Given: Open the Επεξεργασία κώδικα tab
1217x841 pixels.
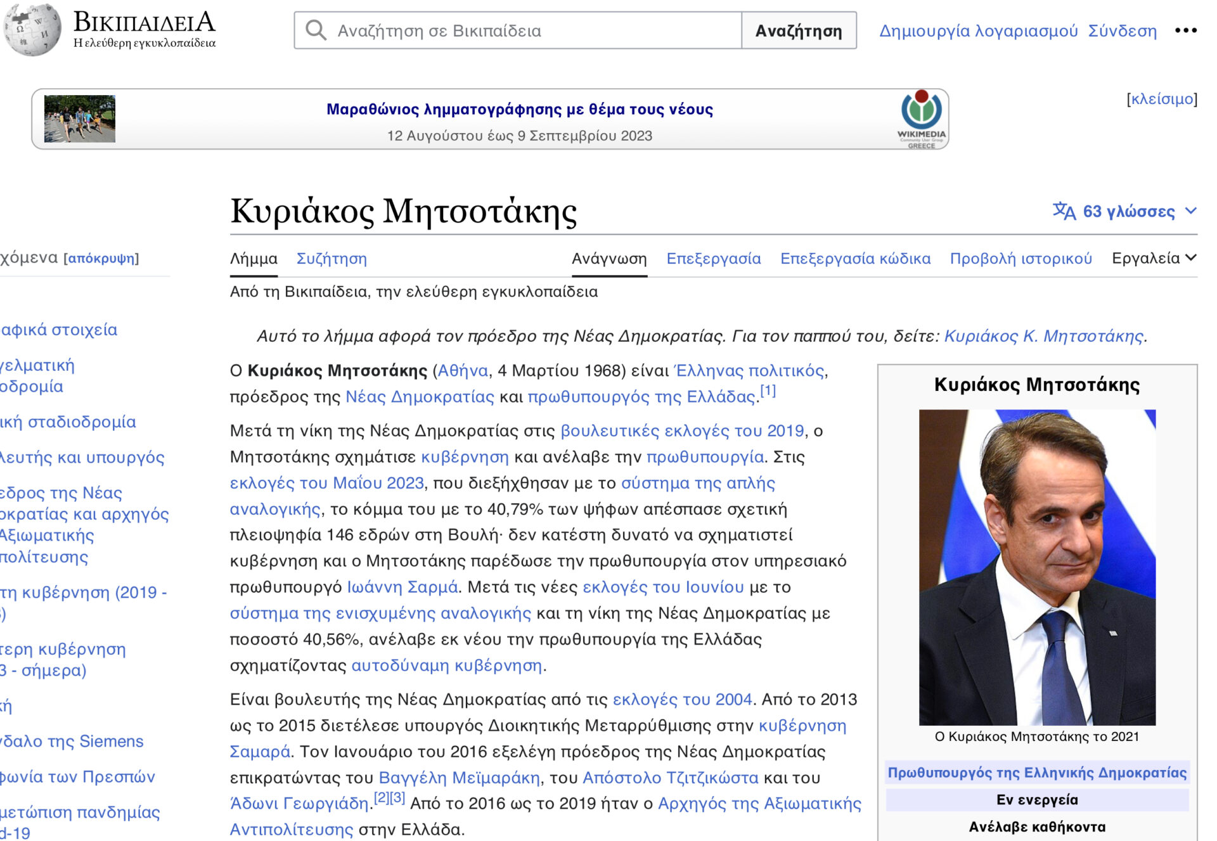Looking at the screenshot, I should click(854, 259).
